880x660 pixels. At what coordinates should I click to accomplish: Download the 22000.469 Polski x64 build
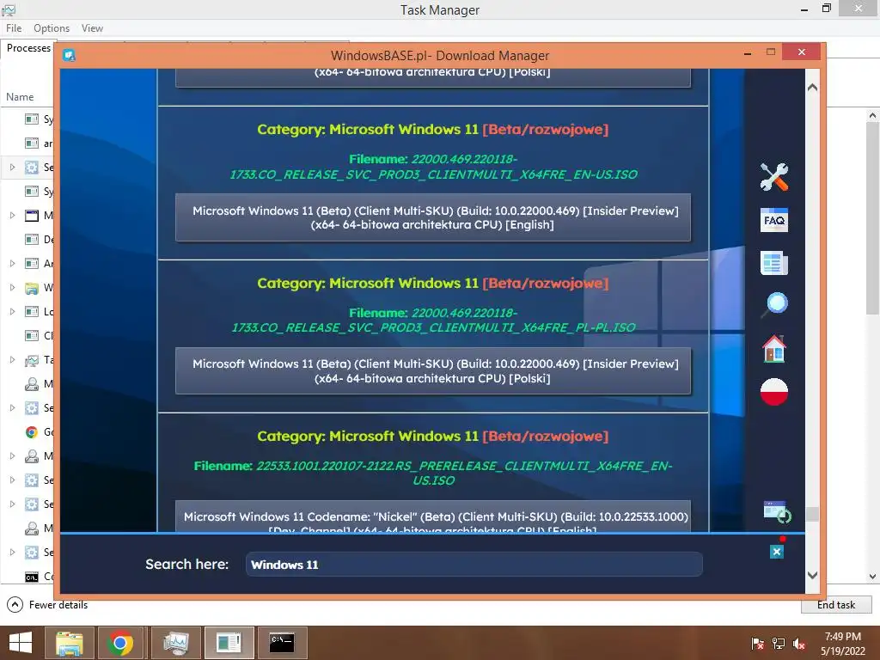pyautogui.click(x=433, y=371)
